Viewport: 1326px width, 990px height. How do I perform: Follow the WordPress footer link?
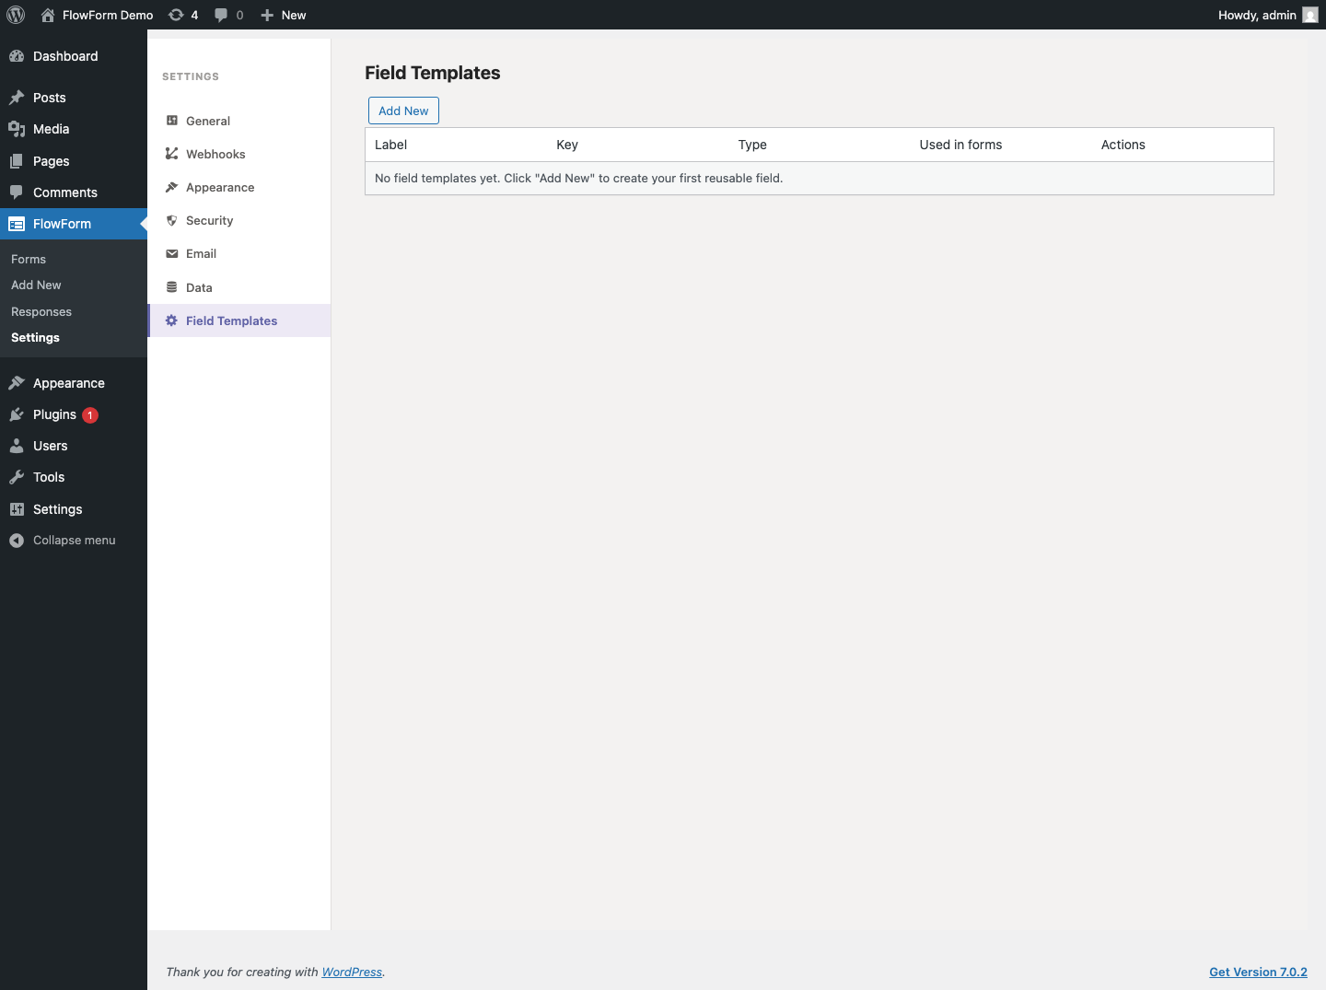pos(352,972)
